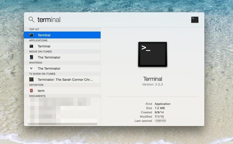Click the Sarah Connor TV show thumbnail icon
Viewport: 233px width, 144px height.
coord(31,80)
